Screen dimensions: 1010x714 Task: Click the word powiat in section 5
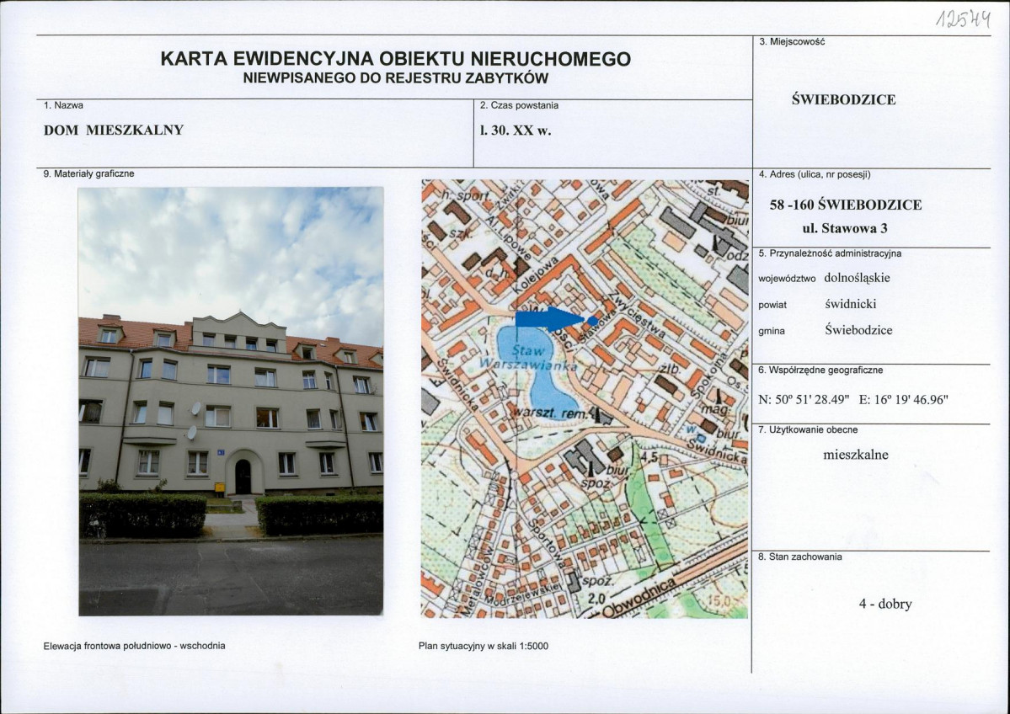coord(772,305)
